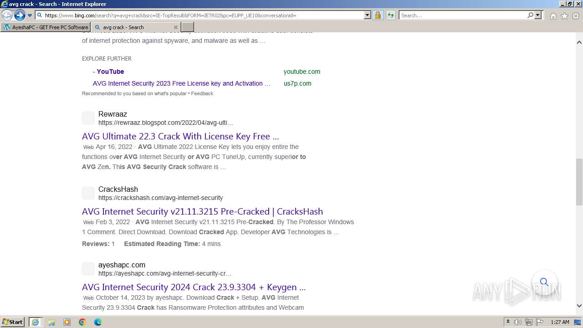Viewport: 583px width, 328px height.
Task: Expand the address bar autocomplete dropdown
Action: point(368,15)
